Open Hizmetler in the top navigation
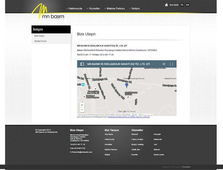The image size is (223, 170). (94, 9)
